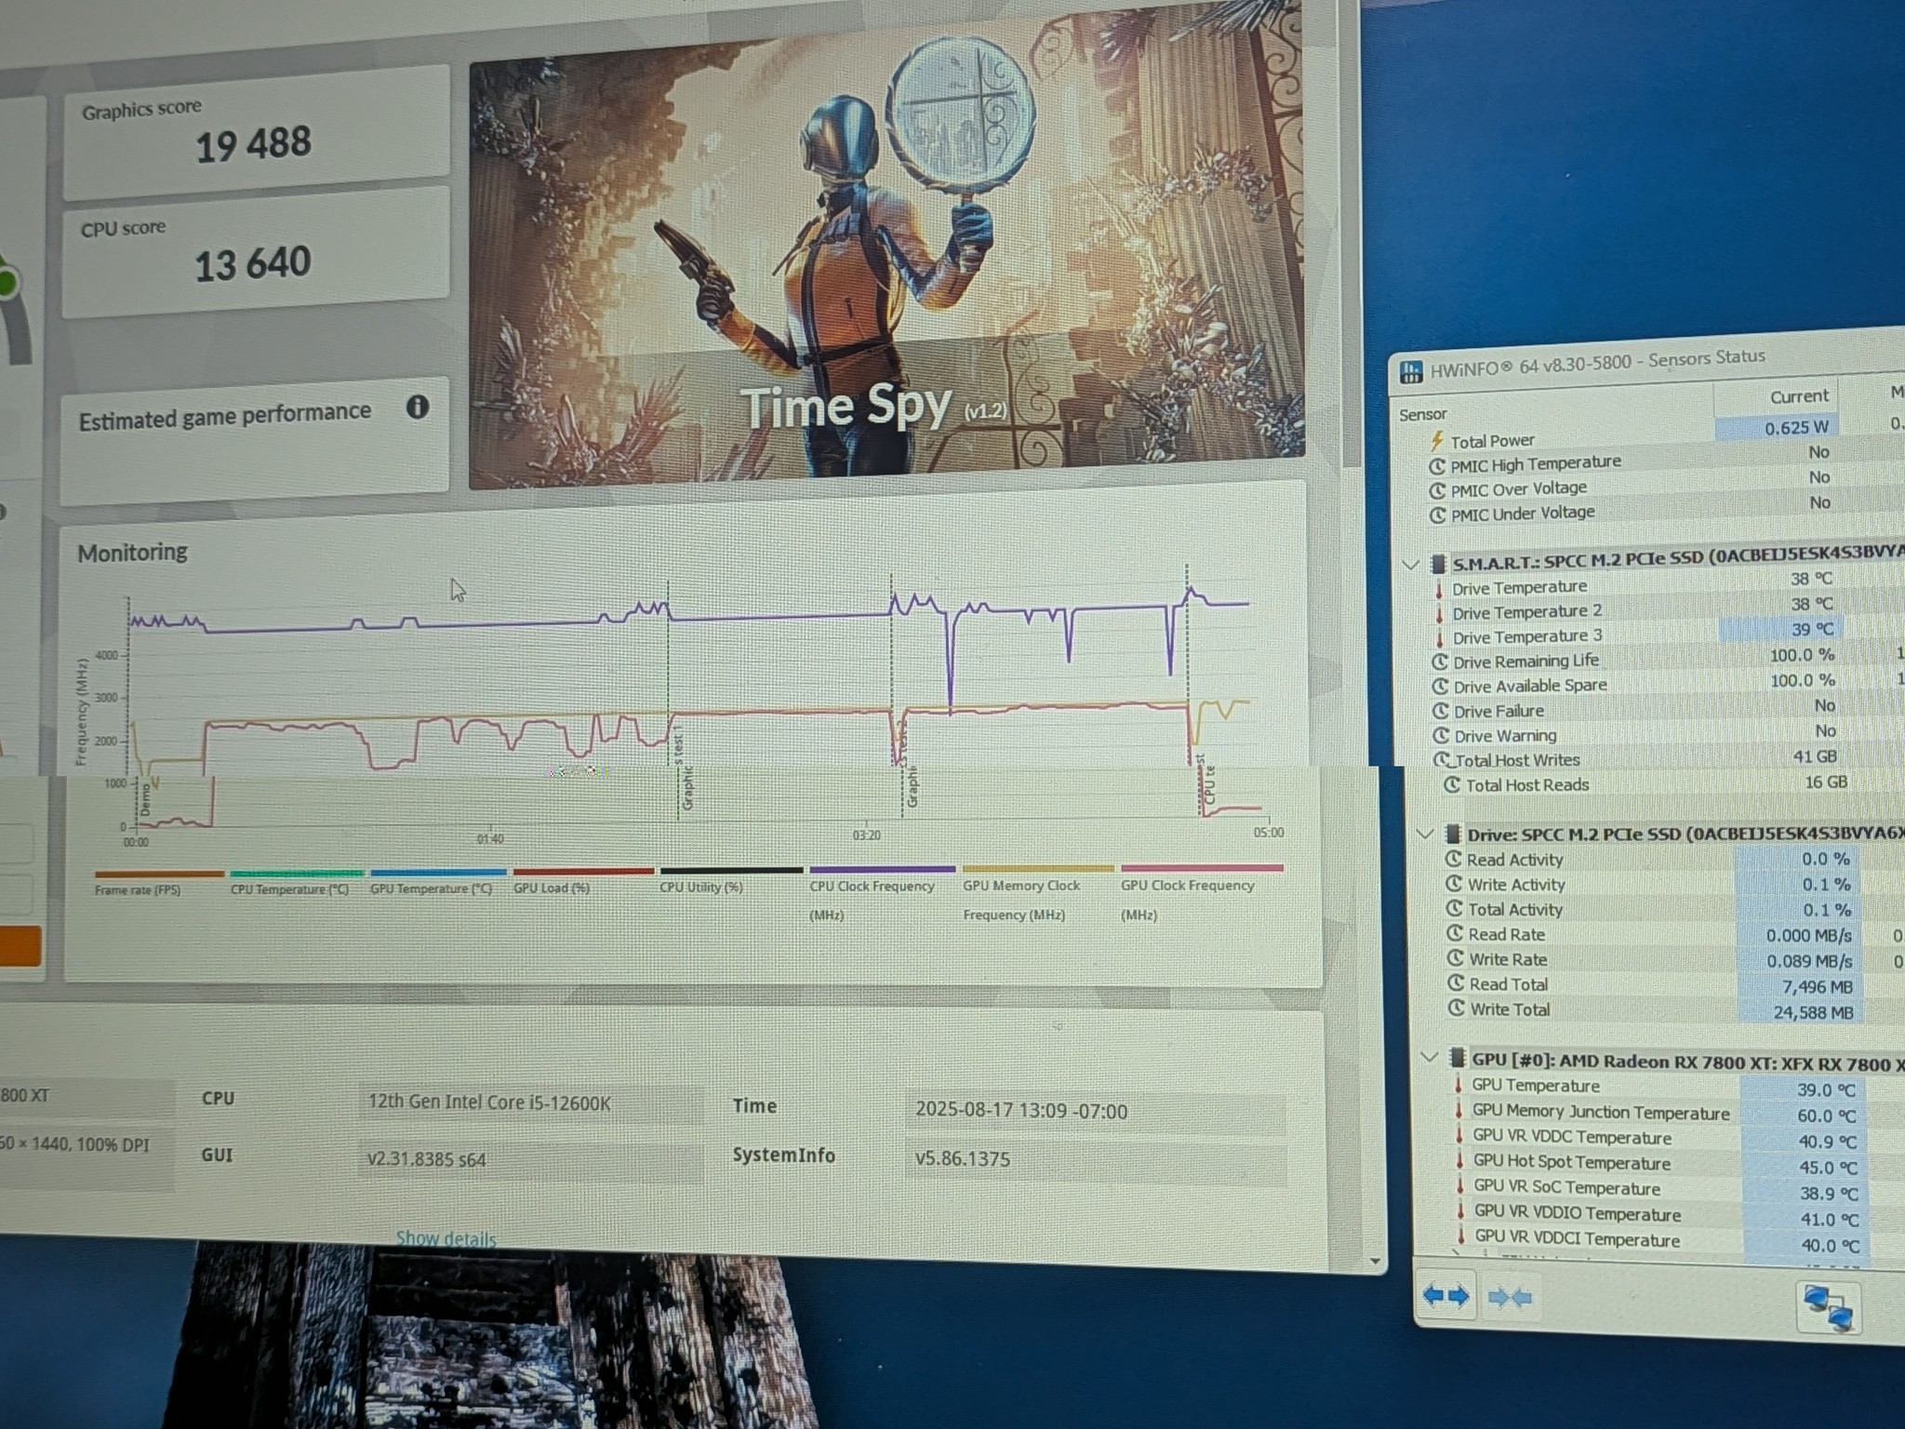Click the clock icon beside PMIC High Temperature
This screenshot has width=1905, height=1429.
click(x=1437, y=465)
